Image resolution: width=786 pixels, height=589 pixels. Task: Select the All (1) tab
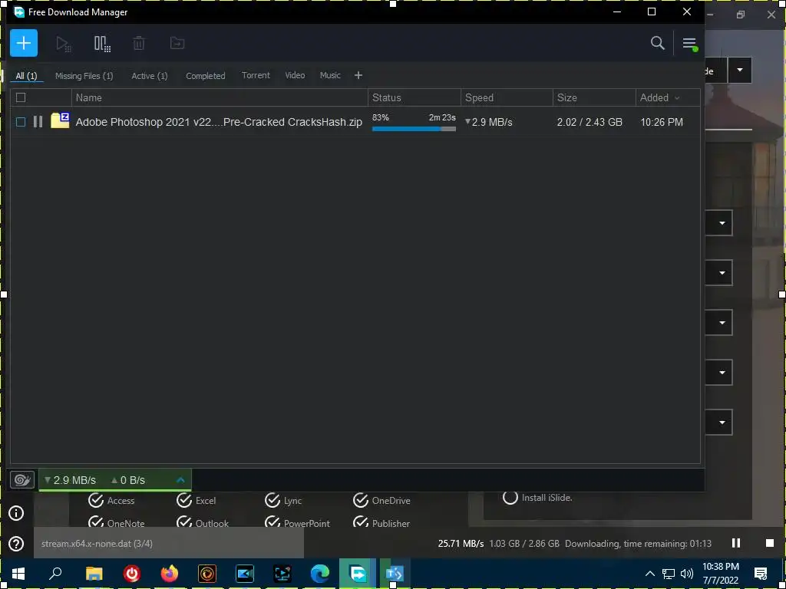pos(26,76)
